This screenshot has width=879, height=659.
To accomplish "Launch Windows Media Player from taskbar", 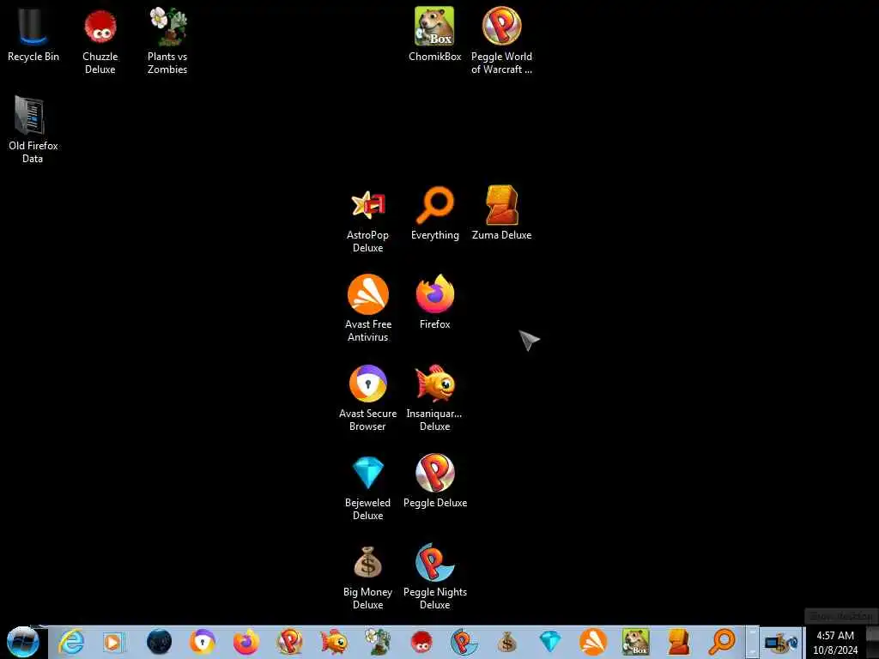I will click(x=113, y=642).
